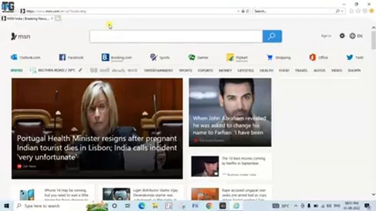Open MSN settings gear icon
The height and width of the screenshot is (211, 376).
[342, 36]
